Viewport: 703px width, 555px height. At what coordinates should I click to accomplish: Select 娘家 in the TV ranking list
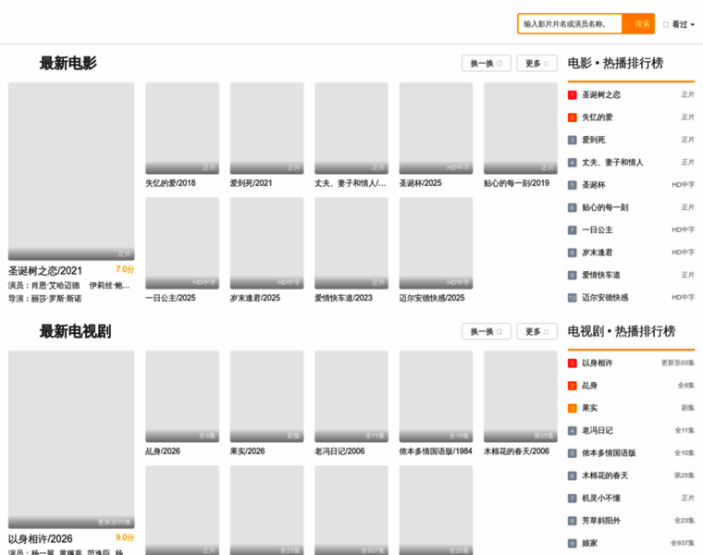click(x=631, y=543)
